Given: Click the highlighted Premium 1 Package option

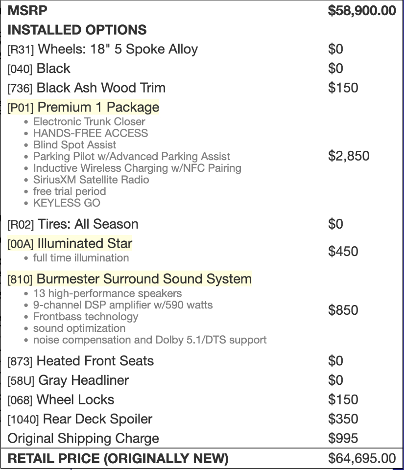Looking at the screenshot, I should [x=84, y=107].
